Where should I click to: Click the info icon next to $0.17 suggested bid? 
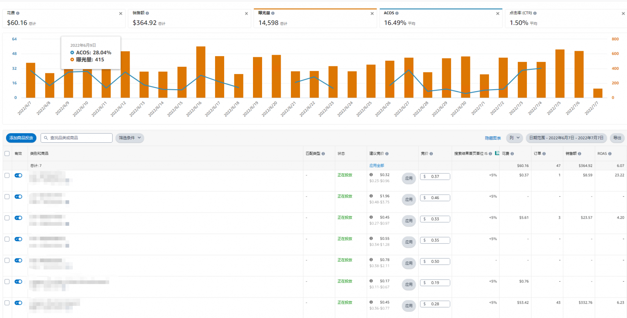click(371, 281)
